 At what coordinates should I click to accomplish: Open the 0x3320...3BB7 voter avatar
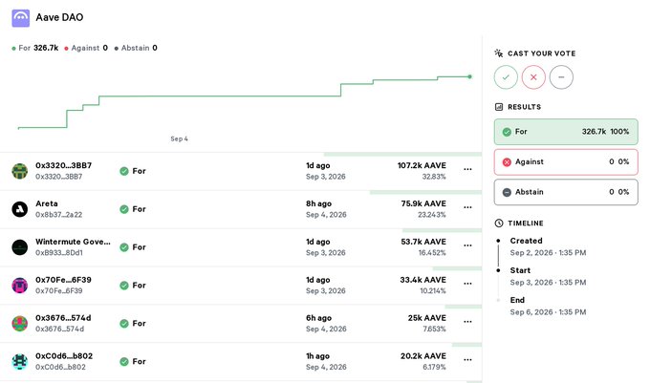[x=19, y=171]
